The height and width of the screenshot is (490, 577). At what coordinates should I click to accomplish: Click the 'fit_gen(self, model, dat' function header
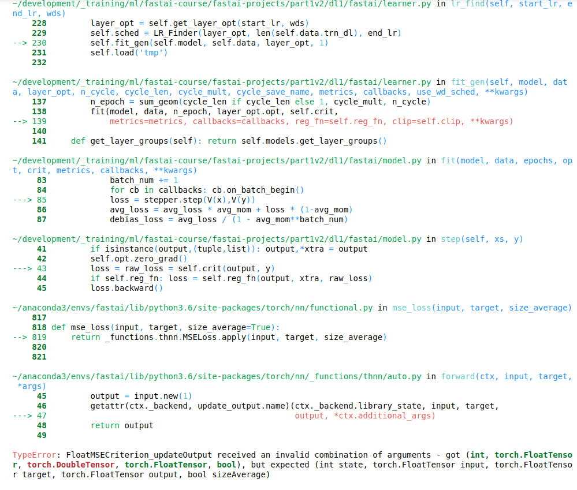[509, 82]
